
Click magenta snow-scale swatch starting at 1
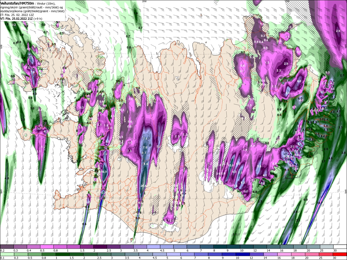pos(73,247)
